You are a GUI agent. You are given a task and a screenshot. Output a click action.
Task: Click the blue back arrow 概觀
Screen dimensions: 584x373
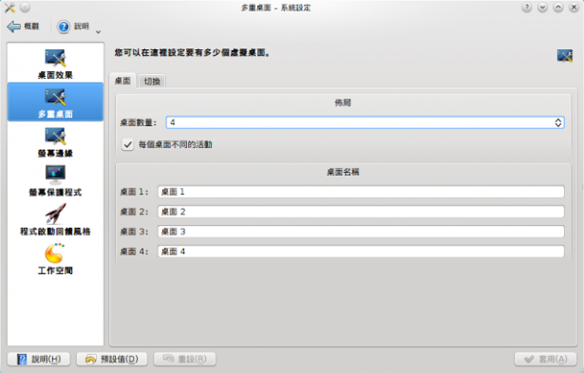point(13,27)
